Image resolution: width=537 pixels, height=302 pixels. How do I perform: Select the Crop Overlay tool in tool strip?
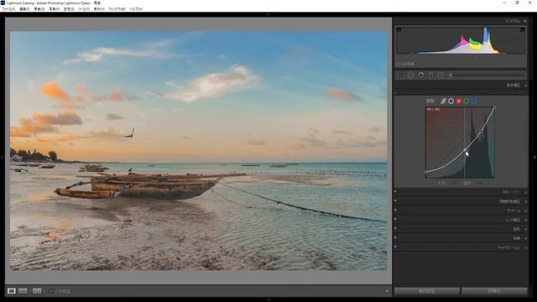pos(400,75)
